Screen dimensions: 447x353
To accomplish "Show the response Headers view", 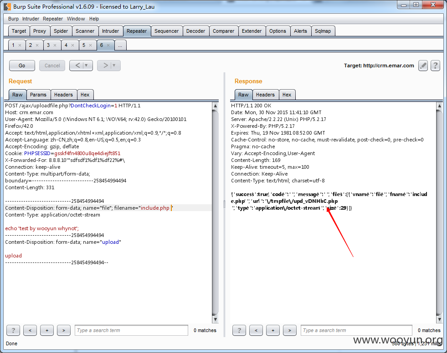I will tap(265, 95).
